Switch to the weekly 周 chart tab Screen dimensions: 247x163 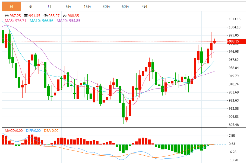pyautogui.click(x=31, y=7)
